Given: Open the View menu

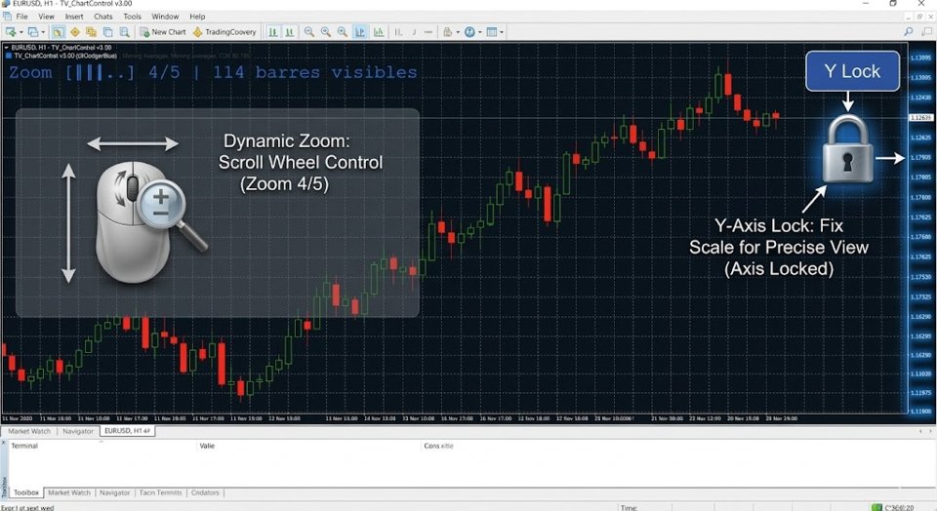Looking at the screenshot, I should pos(46,17).
